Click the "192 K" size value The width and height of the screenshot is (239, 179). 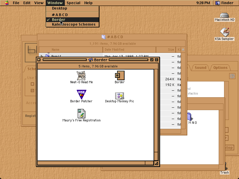point(170,85)
